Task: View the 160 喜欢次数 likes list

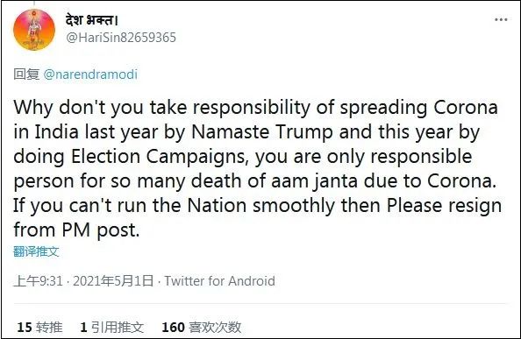Action: coord(202,327)
